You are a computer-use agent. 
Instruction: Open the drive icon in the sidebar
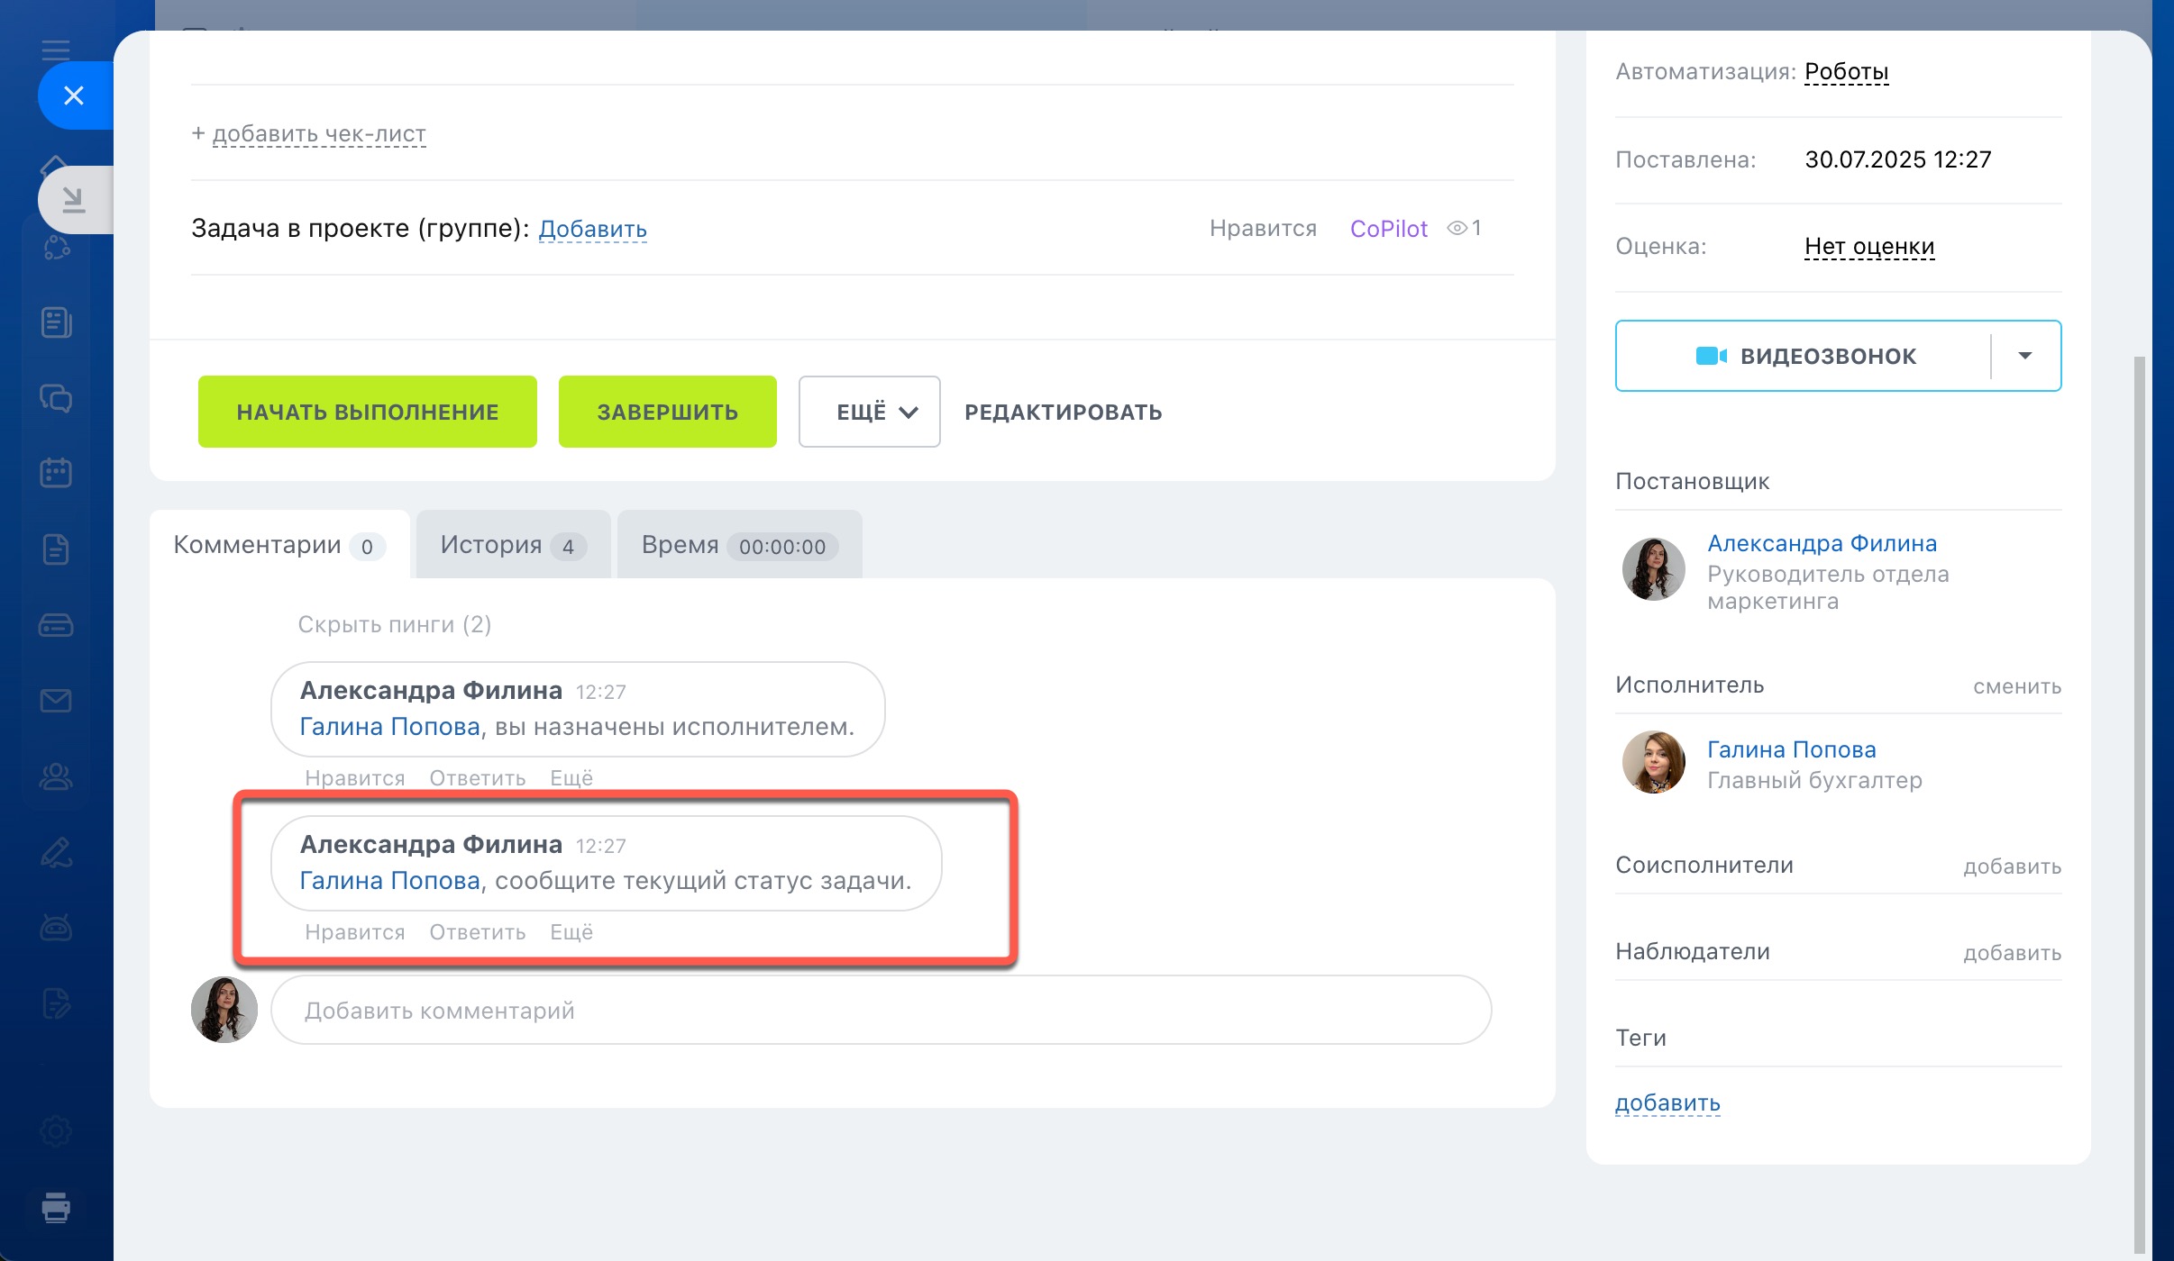tap(56, 625)
